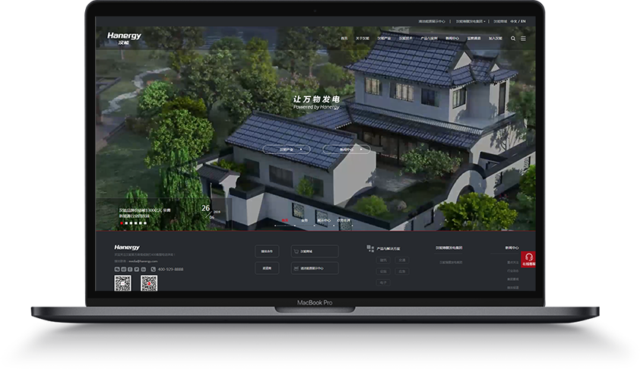Click the grid icon beside 产品与解决方案
640x369 pixels.
[x=370, y=248]
